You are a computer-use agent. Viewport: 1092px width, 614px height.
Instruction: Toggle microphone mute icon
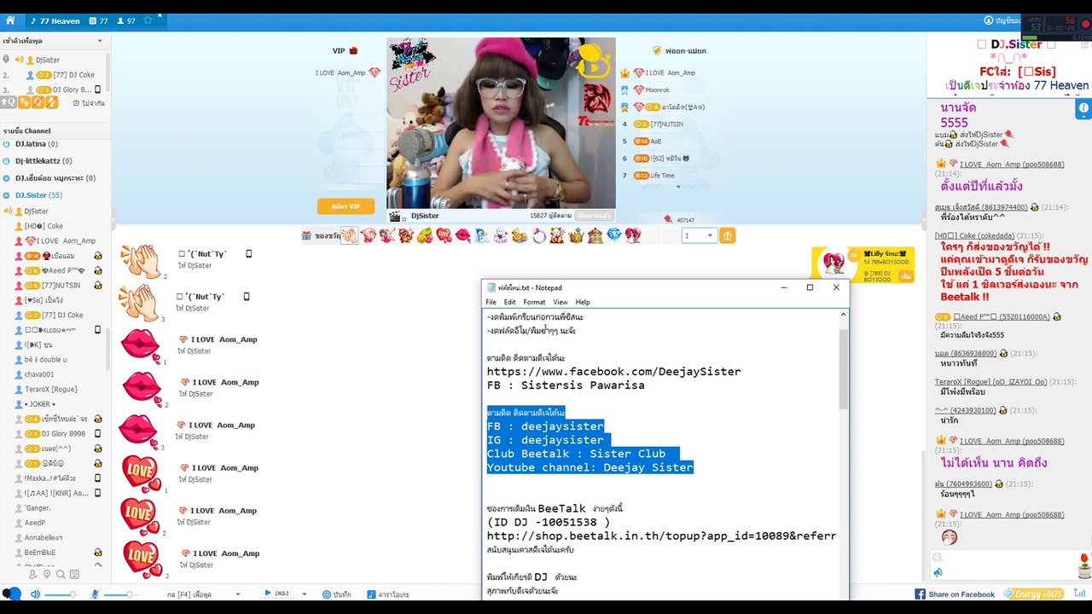95,594
